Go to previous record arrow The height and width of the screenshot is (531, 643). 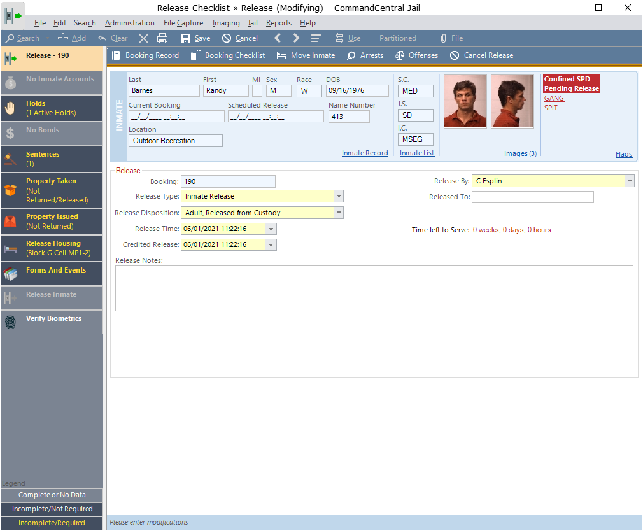pyautogui.click(x=278, y=38)
